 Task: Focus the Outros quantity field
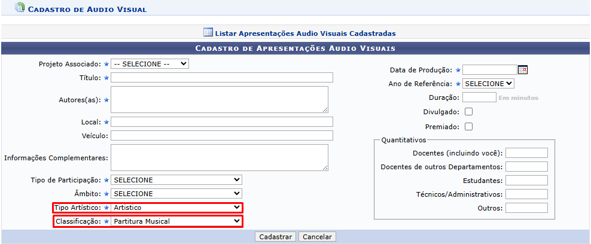[x=526, y=208]
